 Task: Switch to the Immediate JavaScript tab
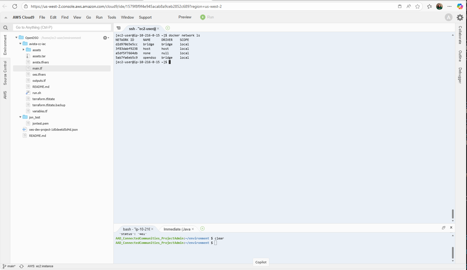[x=177, y=229]
